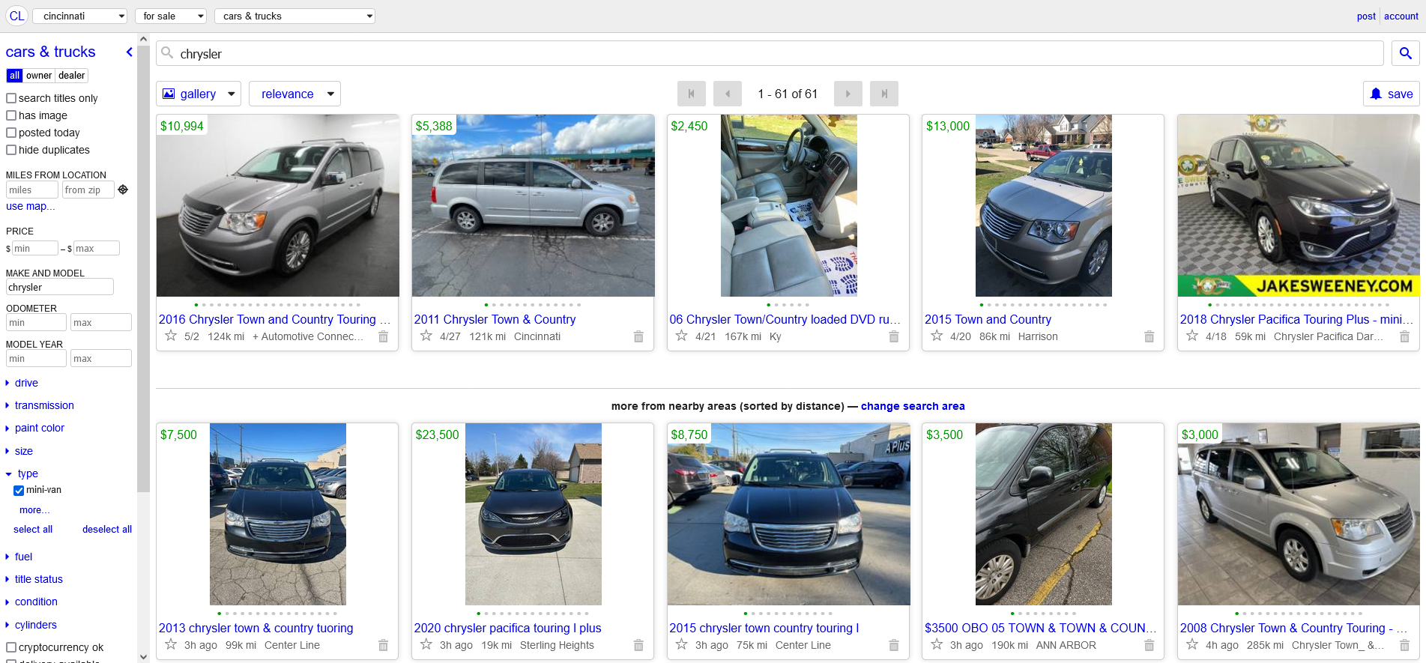
Task: Hide the 2016 Chrysler Town and Country listing
Action: [383, 336]
